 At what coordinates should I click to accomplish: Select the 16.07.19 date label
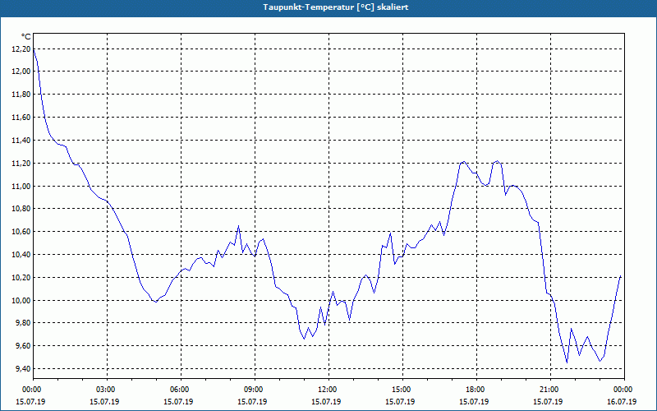point(623,401)
